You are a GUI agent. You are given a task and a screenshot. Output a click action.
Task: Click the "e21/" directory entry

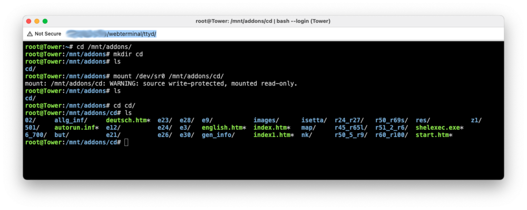coord(113,135)
